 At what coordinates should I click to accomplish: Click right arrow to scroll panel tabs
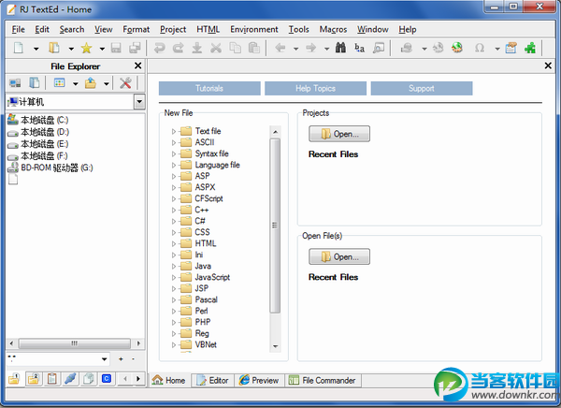pos(138,379)
